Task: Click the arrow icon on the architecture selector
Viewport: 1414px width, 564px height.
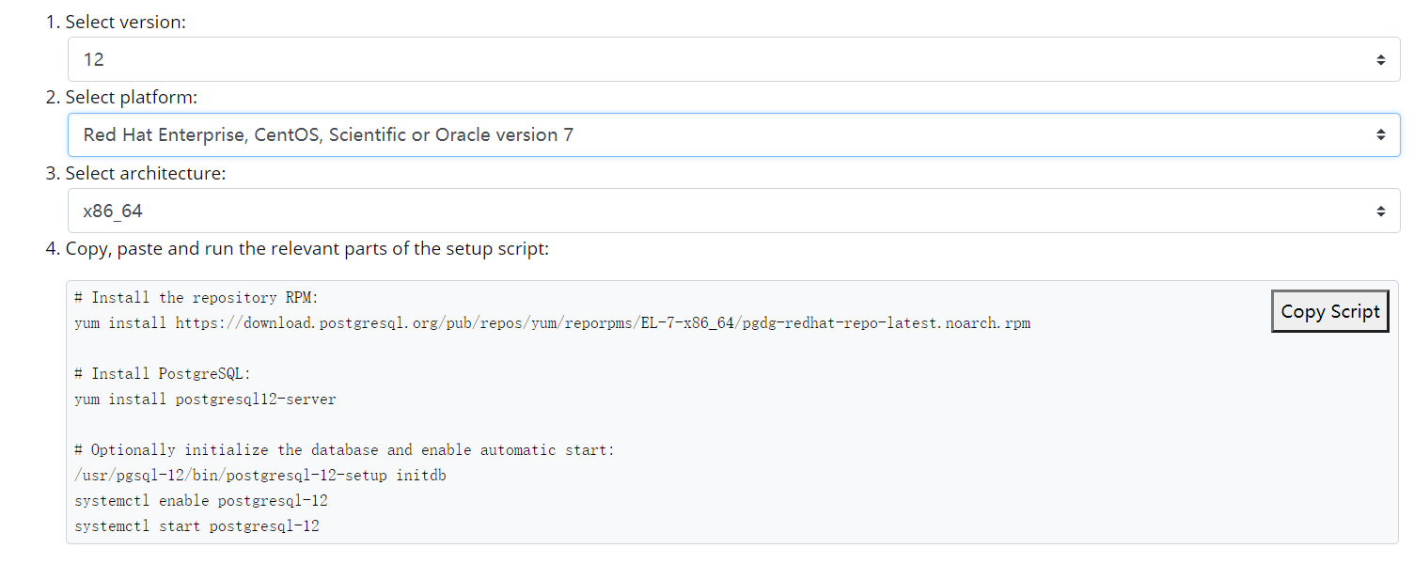Action: click(1380, 211)
